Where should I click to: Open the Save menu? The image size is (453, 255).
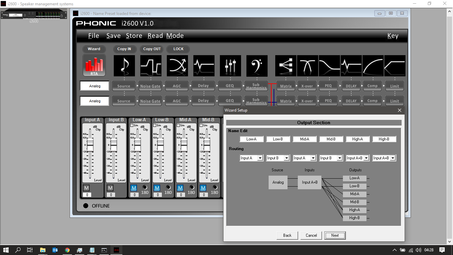(x=113, y=36)
